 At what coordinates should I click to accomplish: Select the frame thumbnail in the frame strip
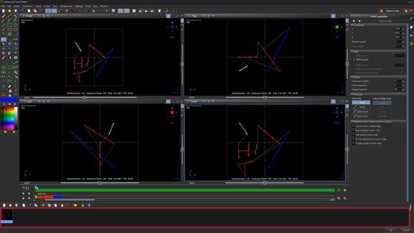pos(7,216)
